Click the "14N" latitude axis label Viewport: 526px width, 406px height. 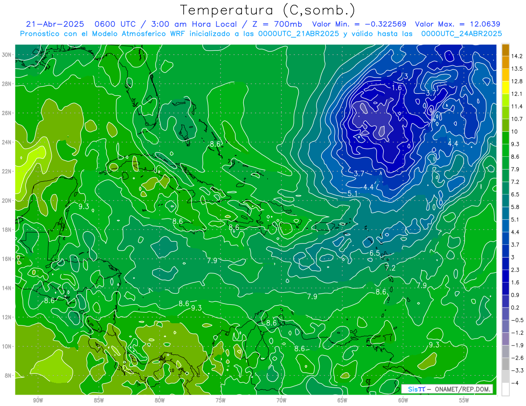coord(7,288)
